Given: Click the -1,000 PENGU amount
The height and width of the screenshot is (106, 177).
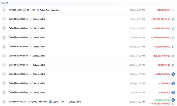Looking at the screenshot, I should click(163, 65).
